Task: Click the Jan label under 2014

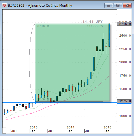Action: point(69,131)
